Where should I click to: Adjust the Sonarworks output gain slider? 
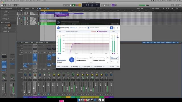[x=117, y=37]
